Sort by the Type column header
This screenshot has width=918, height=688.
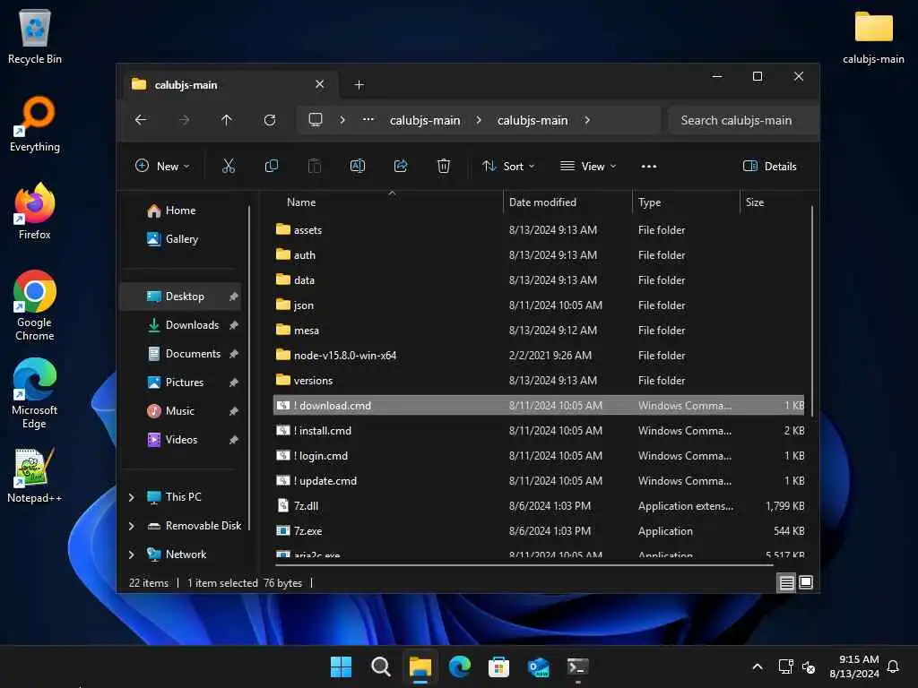point(686,202)
